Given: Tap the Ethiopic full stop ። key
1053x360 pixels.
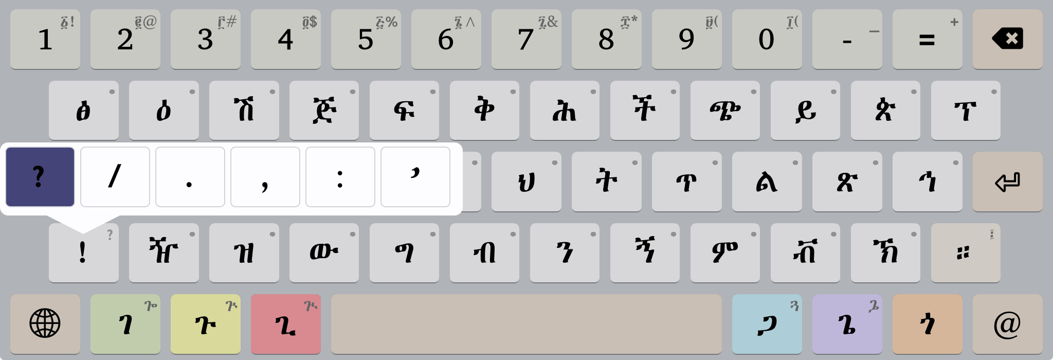Looking at the screenshot, I should (966, 253).
